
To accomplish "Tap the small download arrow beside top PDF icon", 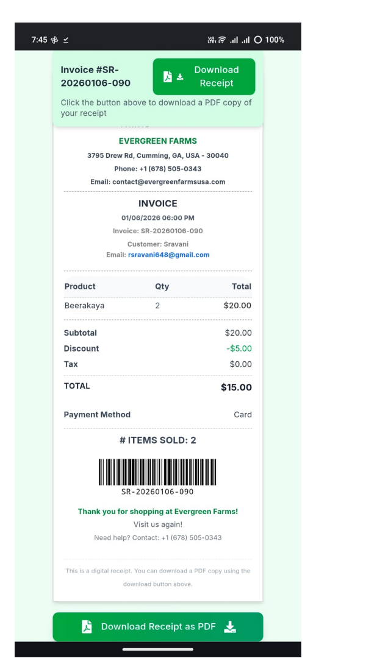I will [180, 77].
